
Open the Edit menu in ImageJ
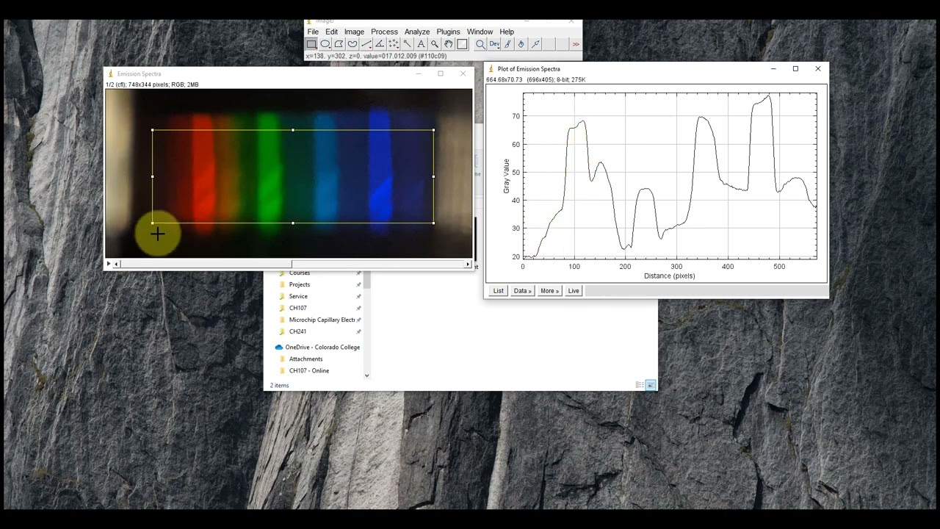(x=332, y=32)
